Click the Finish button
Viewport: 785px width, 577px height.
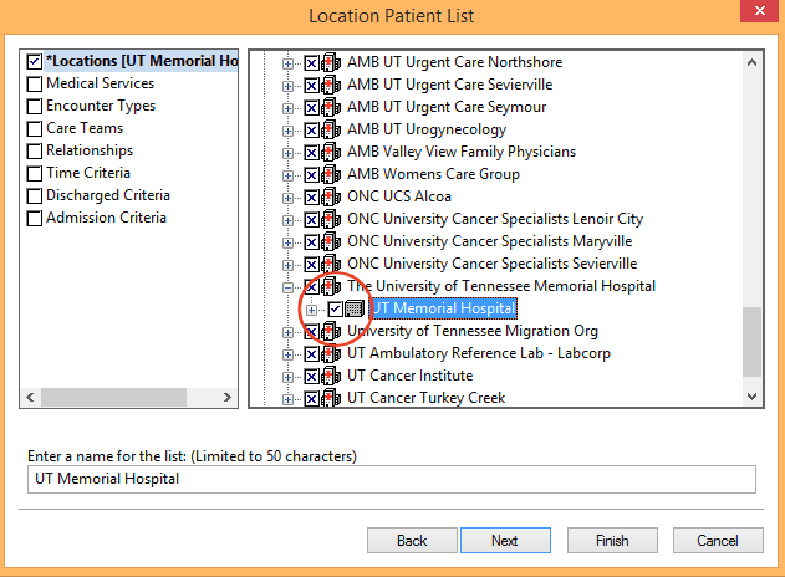[612, 540]
